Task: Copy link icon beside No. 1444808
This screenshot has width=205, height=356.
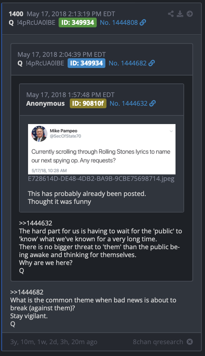Action: click(x=142, y=23)
